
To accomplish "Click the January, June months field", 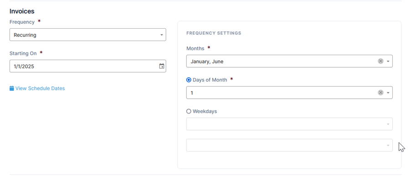I will click(x=289, y=61).
